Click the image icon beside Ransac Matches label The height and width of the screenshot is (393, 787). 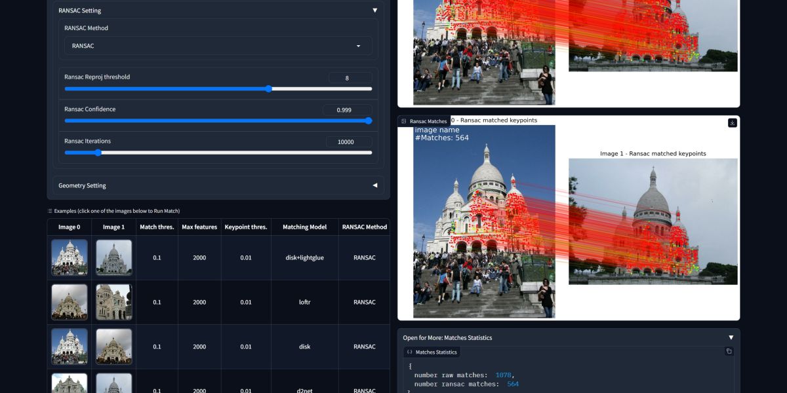tap(405, 121)
